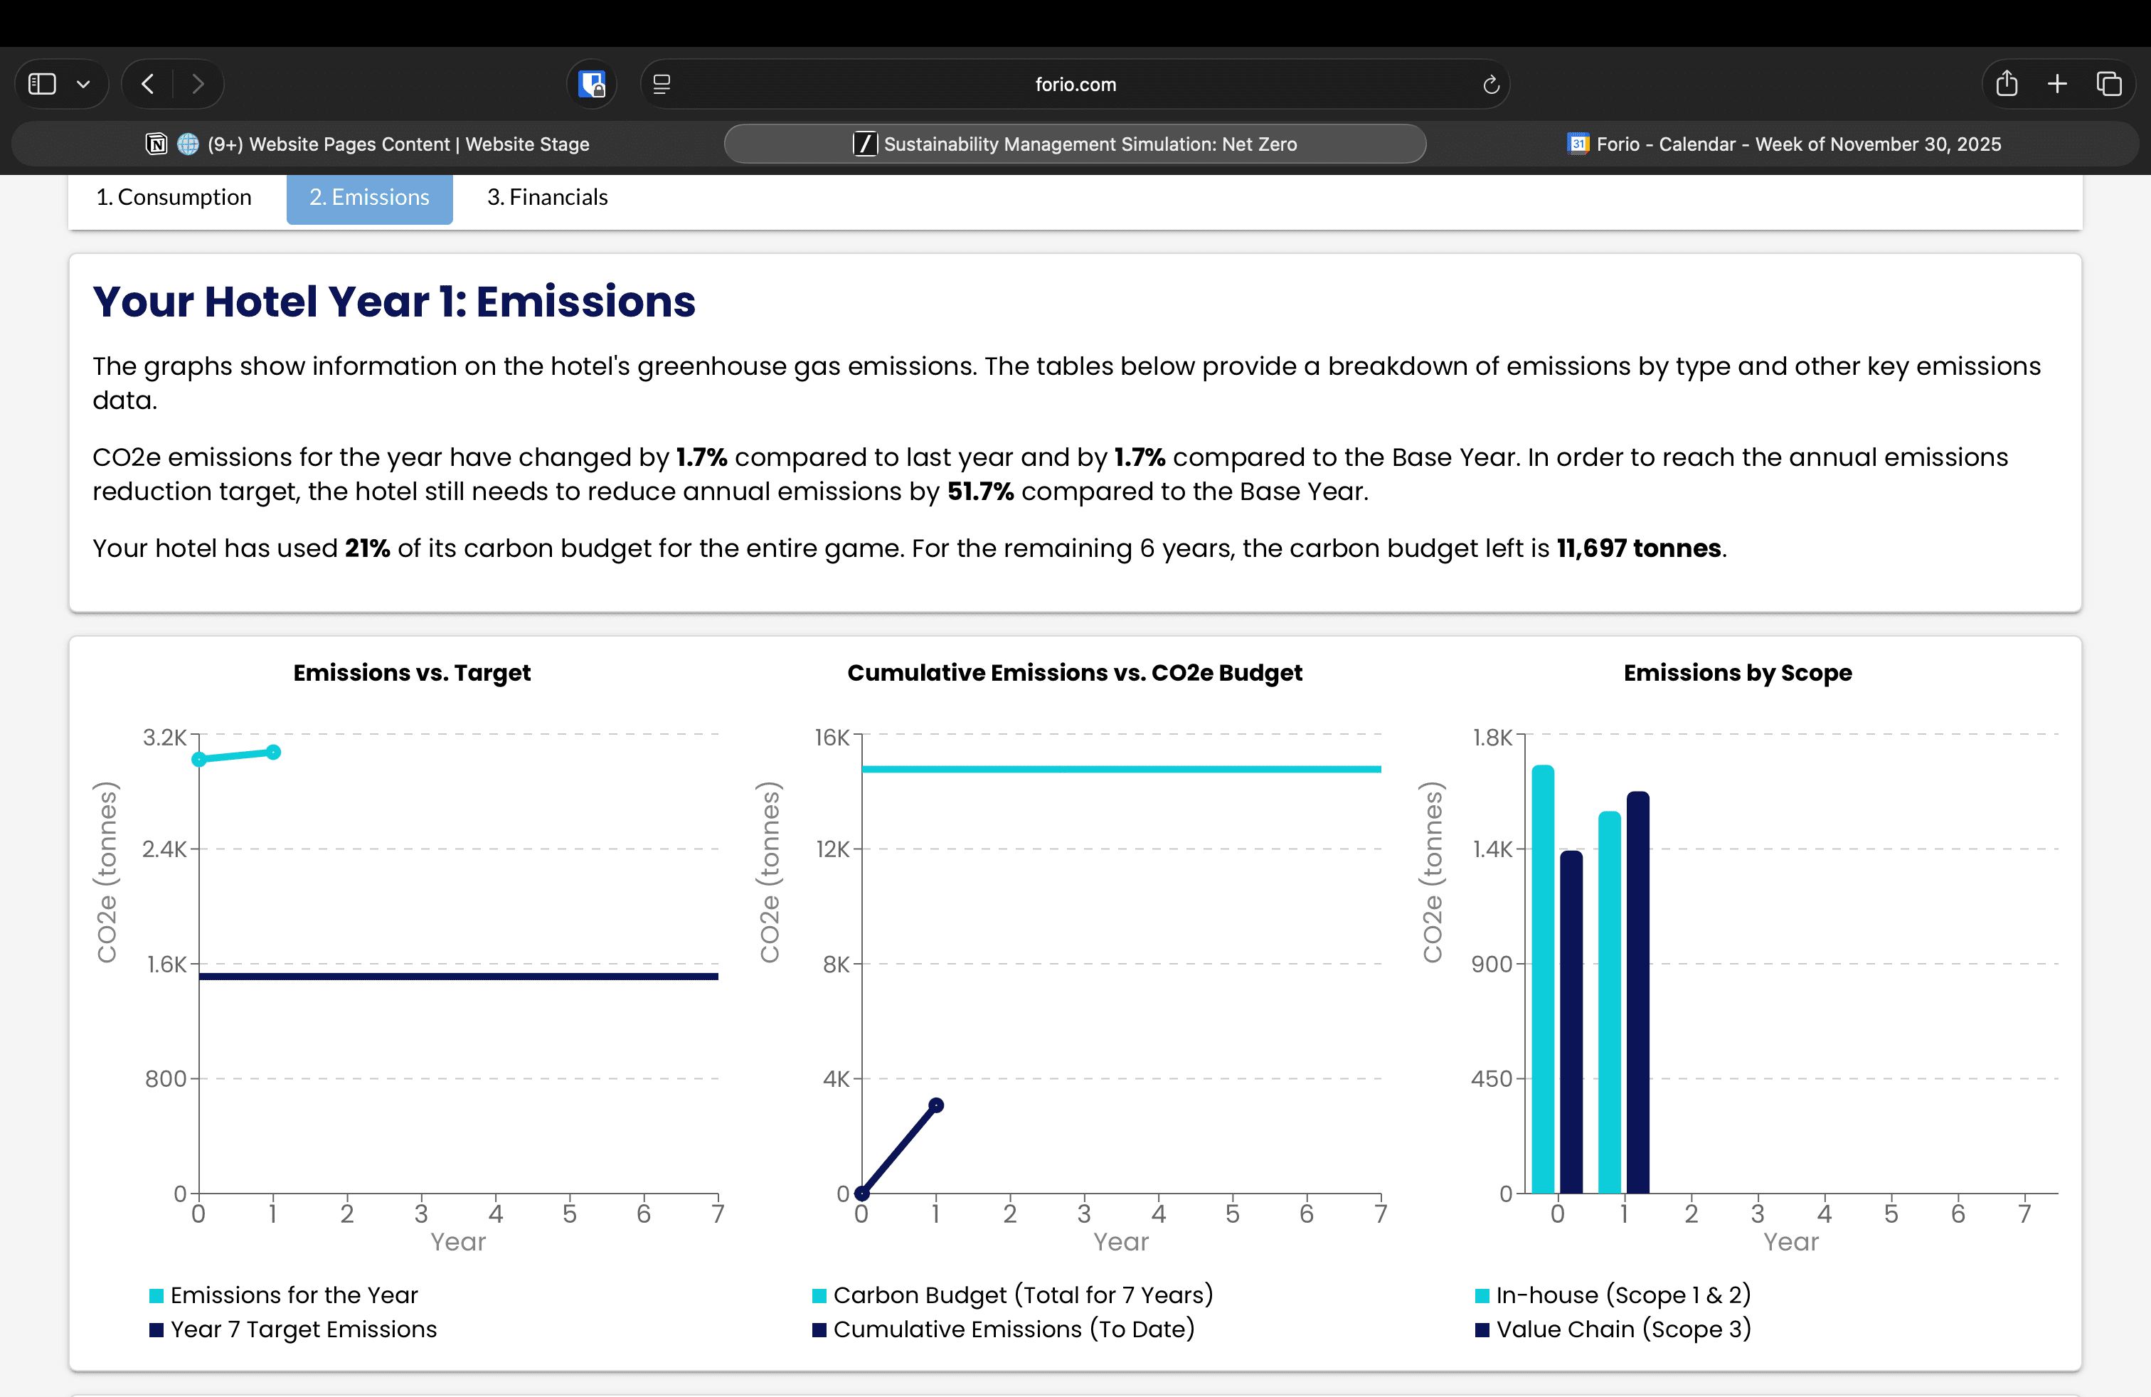
Task: Select the 2. Emissions tab
Action: coord(368,197)
